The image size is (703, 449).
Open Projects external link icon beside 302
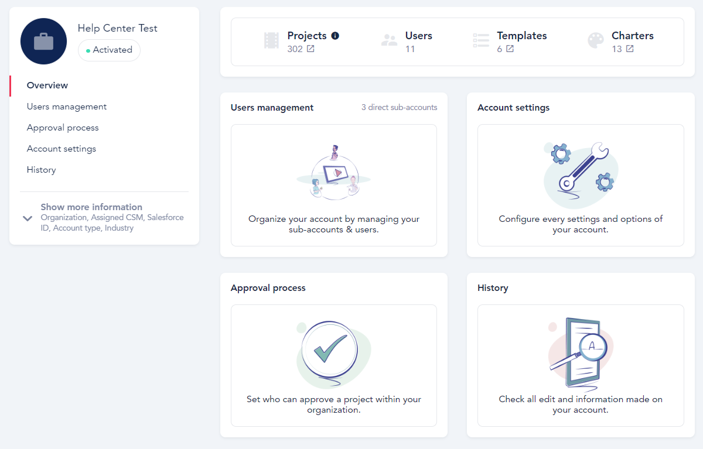click(310, 49)
